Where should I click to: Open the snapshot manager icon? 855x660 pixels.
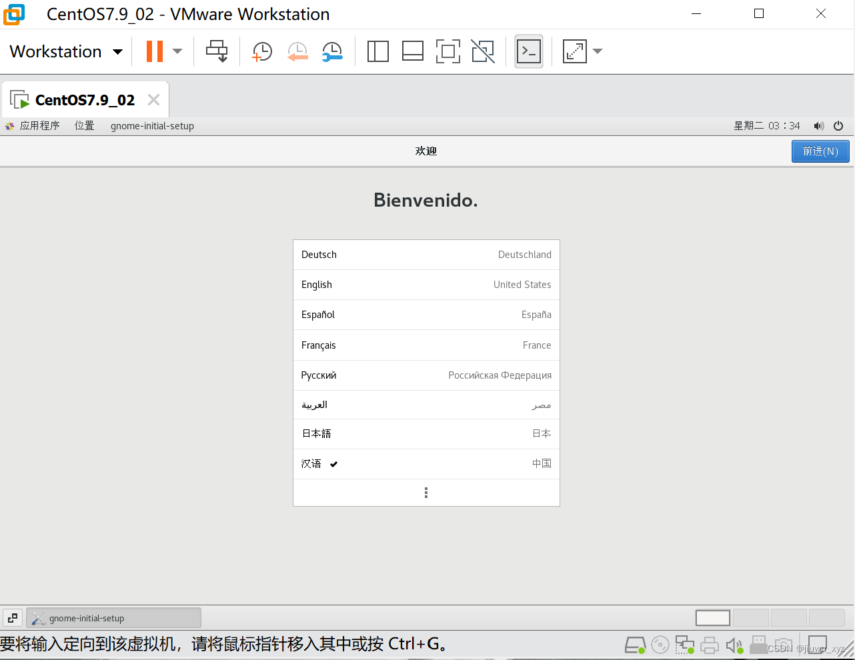[331, 51]
